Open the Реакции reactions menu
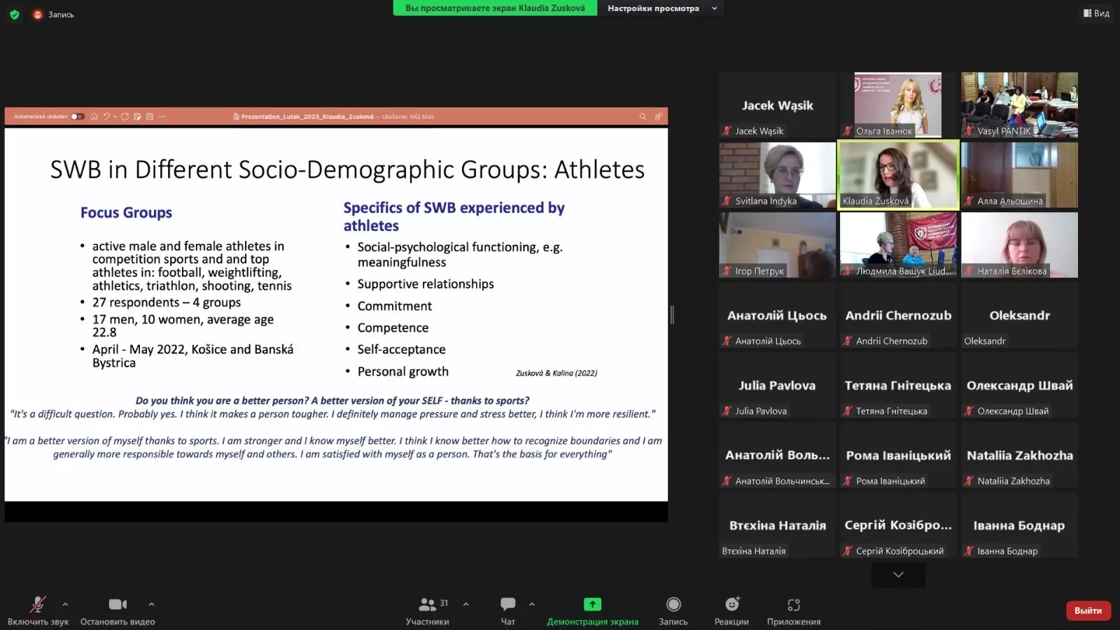 731,605
